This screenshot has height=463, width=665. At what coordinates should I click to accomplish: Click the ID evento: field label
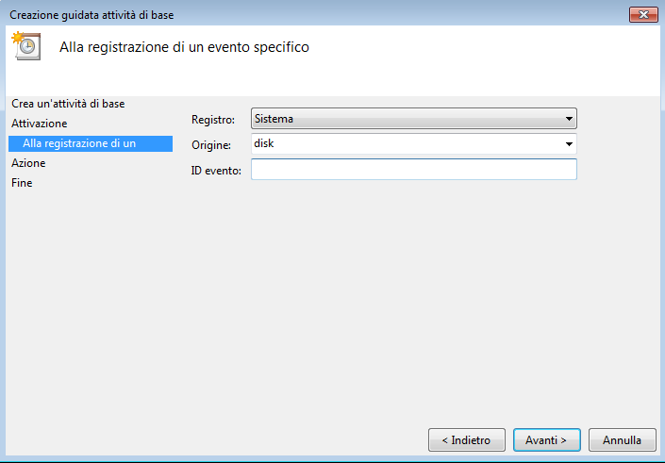point(216,171)
